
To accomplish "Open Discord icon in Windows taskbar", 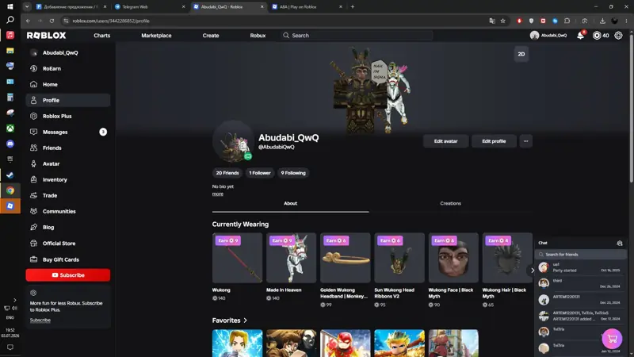I will tap(10, 144).
